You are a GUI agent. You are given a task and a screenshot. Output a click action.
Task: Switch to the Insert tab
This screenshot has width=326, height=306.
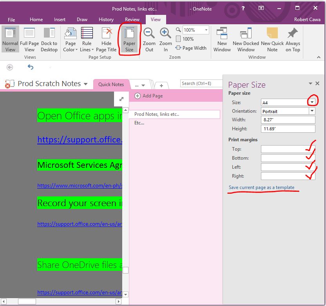(x=60, y=20)
